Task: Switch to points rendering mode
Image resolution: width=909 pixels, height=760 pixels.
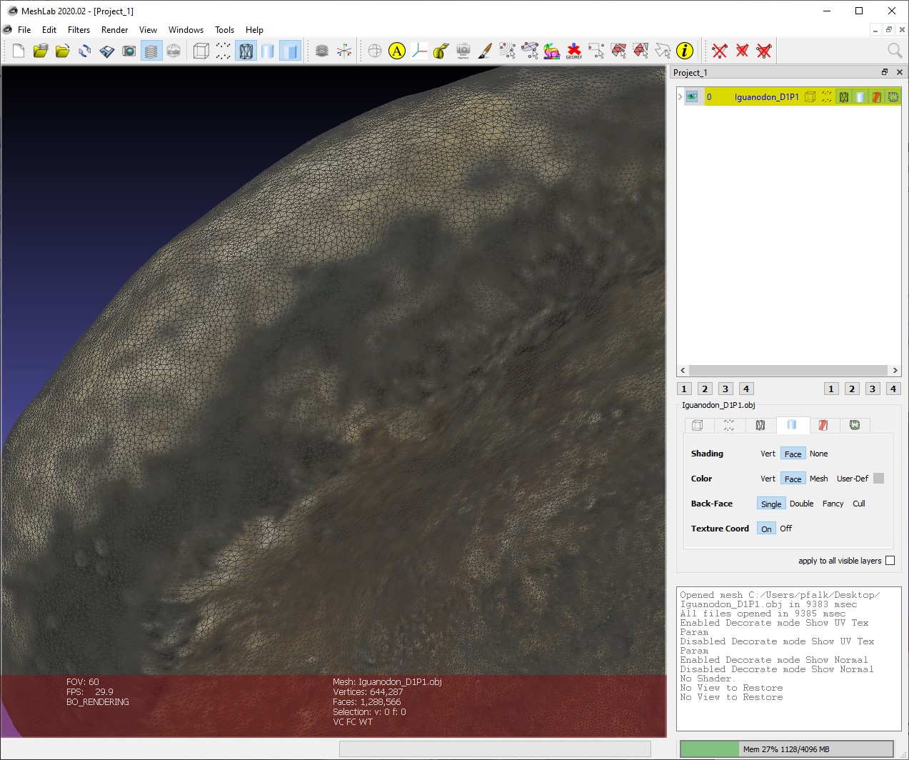Action: [x=223, y=51]
